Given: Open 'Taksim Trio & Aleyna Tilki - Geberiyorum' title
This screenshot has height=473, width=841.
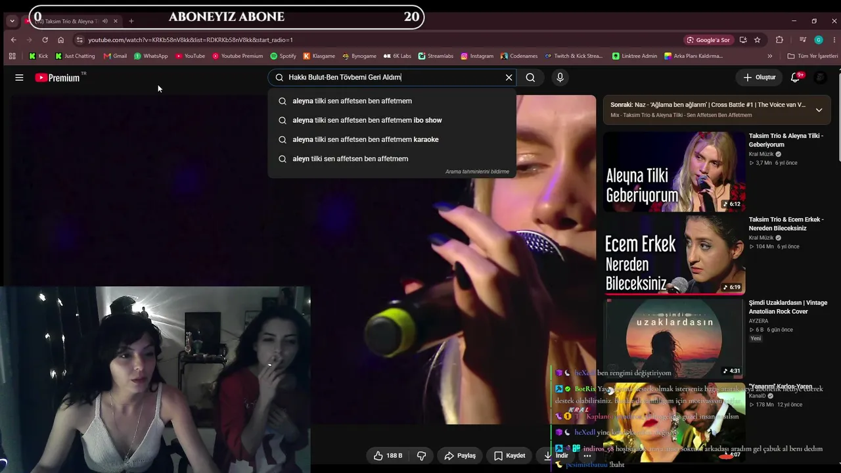Looking at the screenshot, I should tap(786, 140).
